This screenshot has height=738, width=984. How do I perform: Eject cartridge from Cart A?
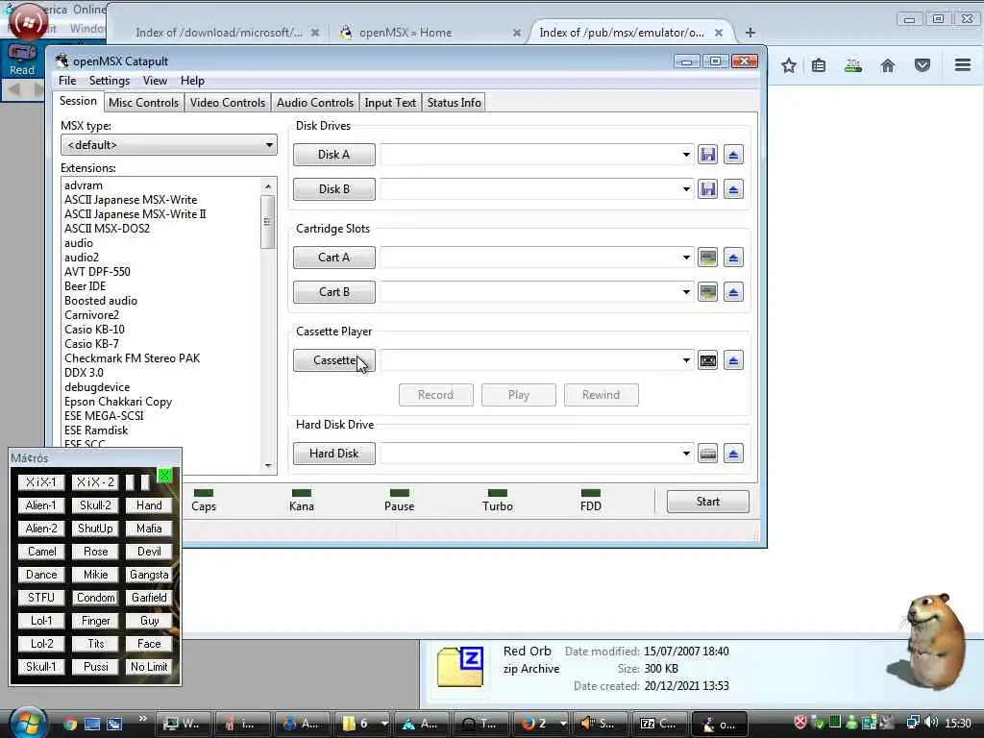[733, 258]
